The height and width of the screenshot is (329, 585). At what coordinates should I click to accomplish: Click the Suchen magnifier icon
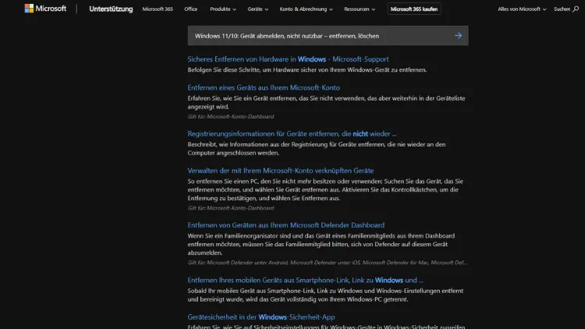576,9
